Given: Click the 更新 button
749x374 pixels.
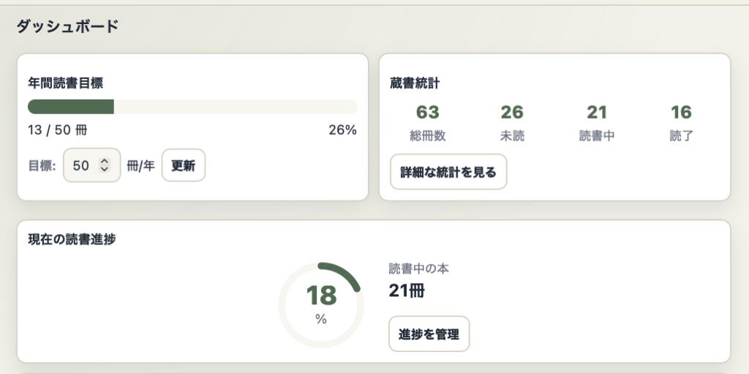Looking at the screenshot, I should click(183, 165).
